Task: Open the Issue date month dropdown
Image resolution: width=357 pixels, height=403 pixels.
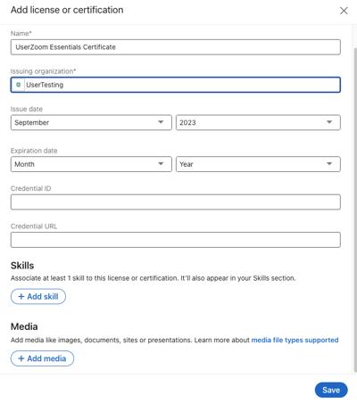Action: [91, 122]
